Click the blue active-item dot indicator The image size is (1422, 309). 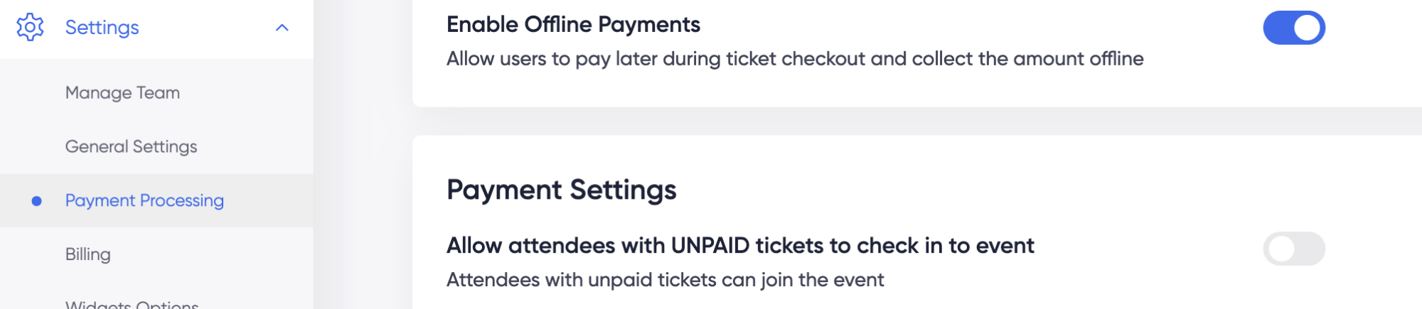(37, 201)
